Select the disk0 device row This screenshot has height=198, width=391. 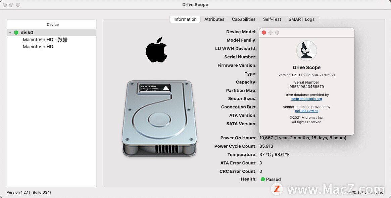click(52, 33)
